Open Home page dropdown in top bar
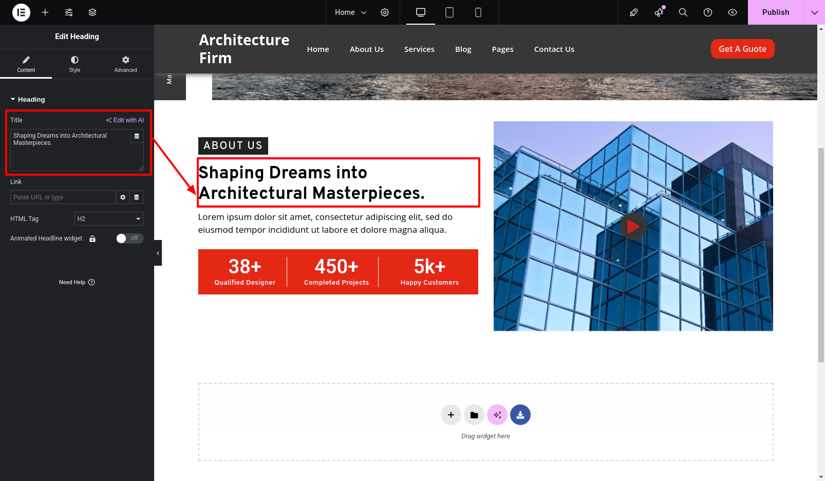This screenshot has width=825, height=481. click(x=350, y=12)
